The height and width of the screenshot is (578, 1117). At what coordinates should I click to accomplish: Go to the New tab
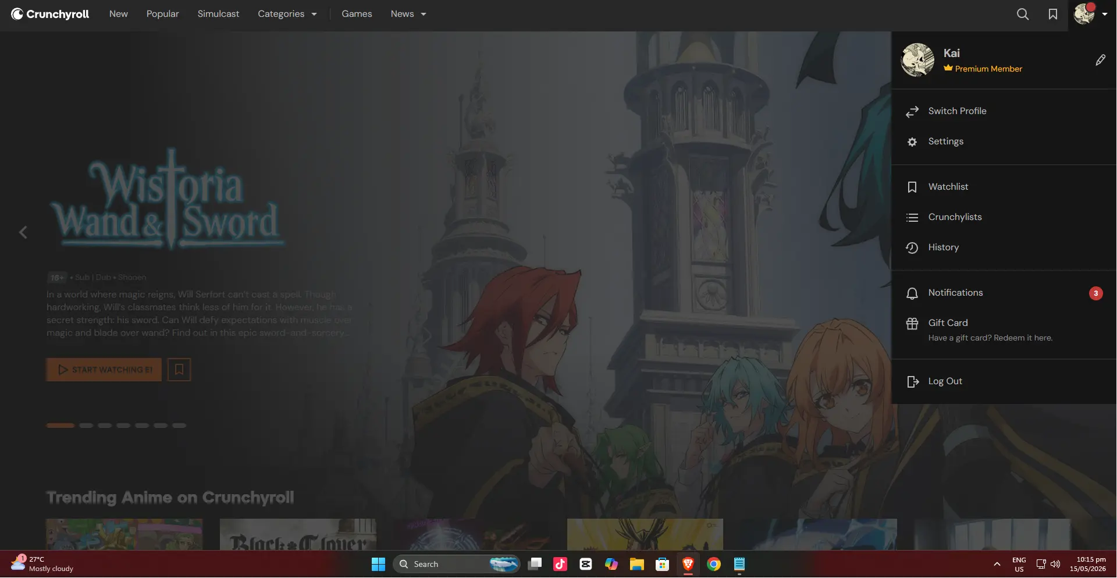(119, 14)
